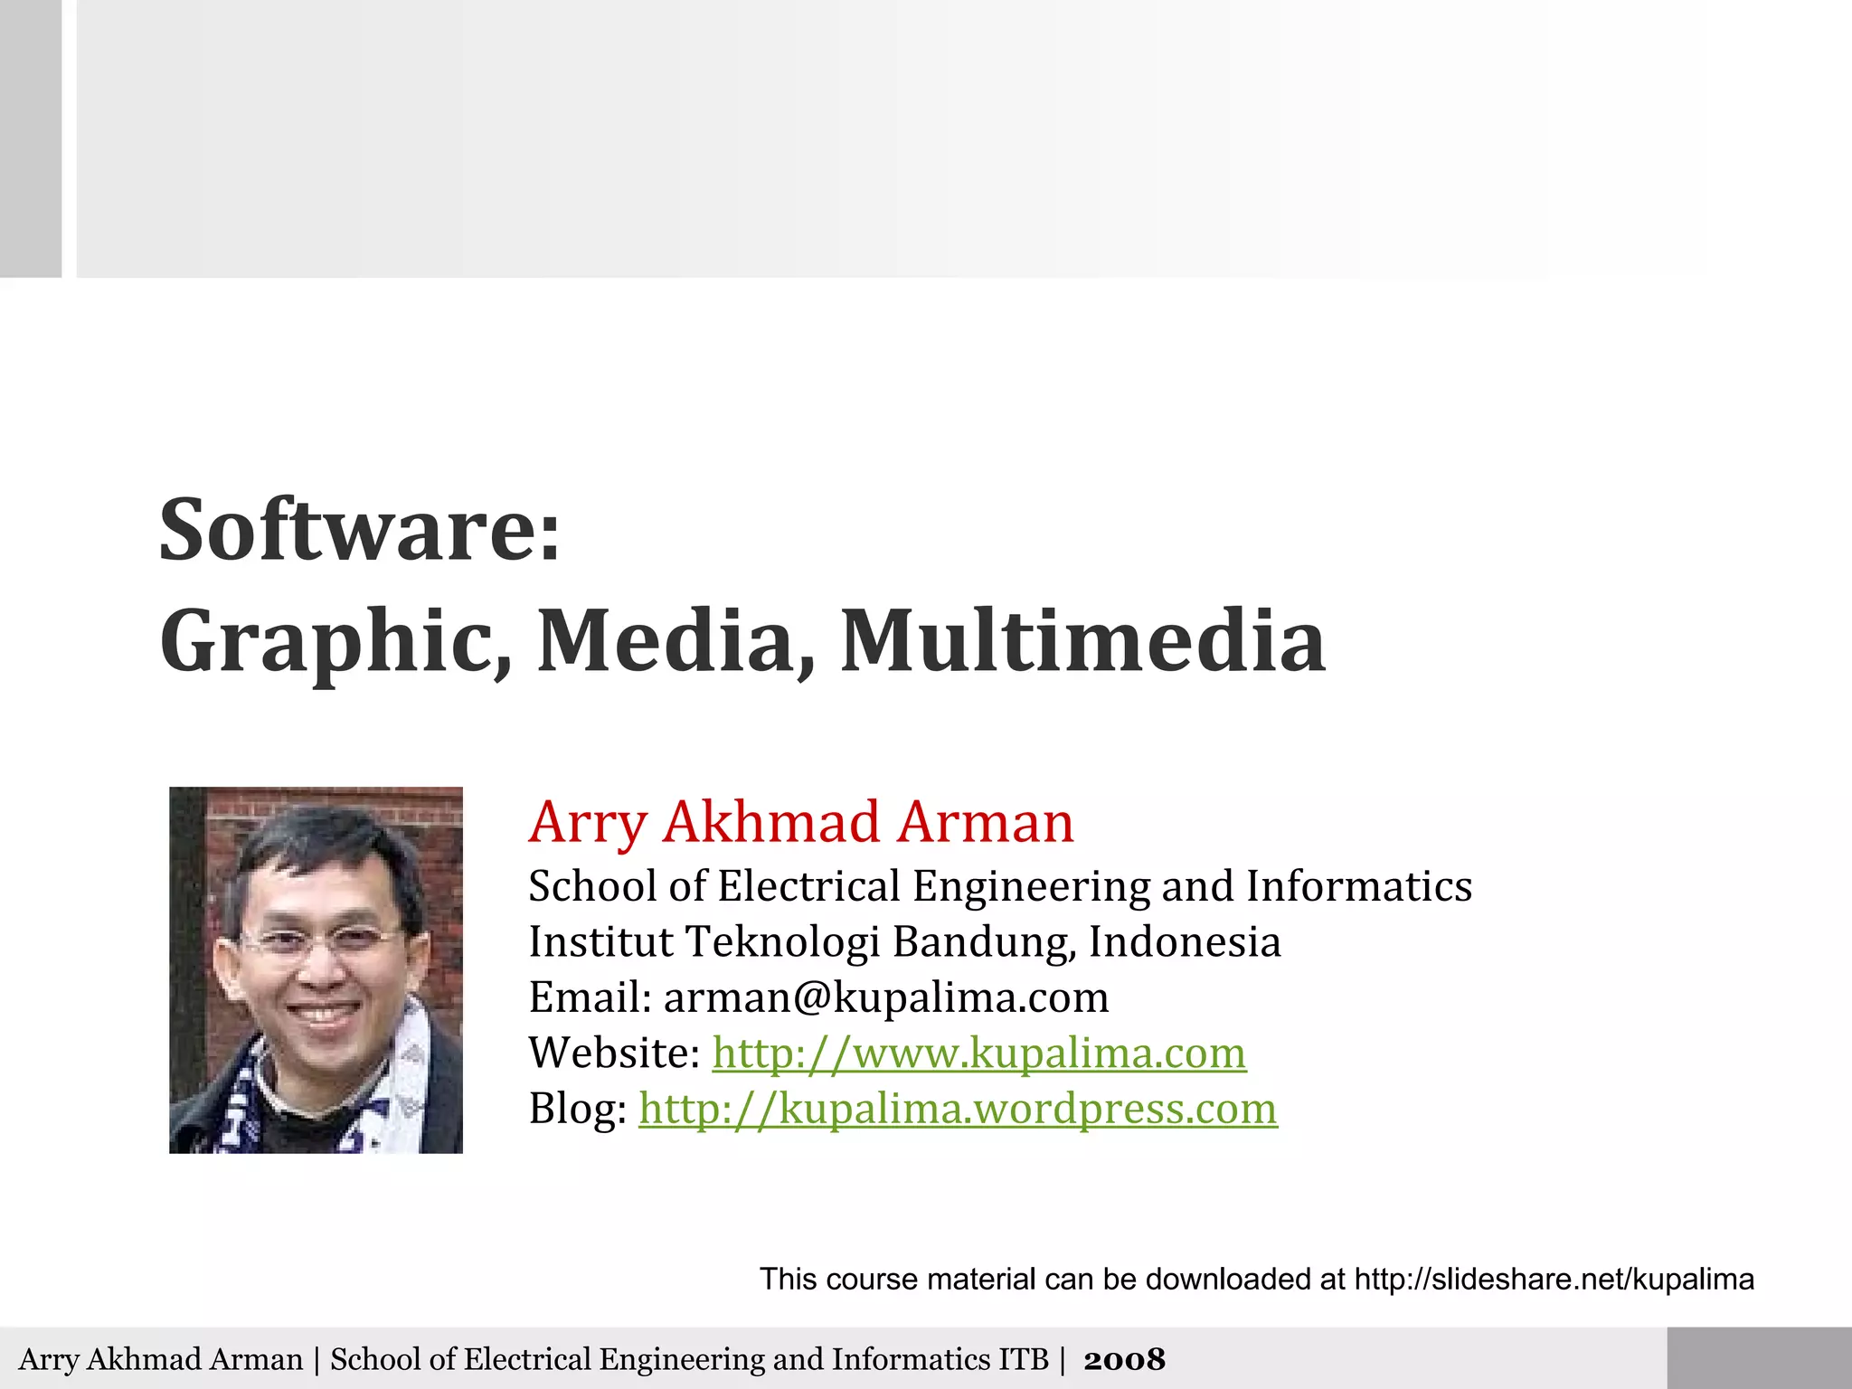Click the dark gray square in bottom-right corner
The width and height of the screenshot is (1852, 1389).
[1759, 1357]
